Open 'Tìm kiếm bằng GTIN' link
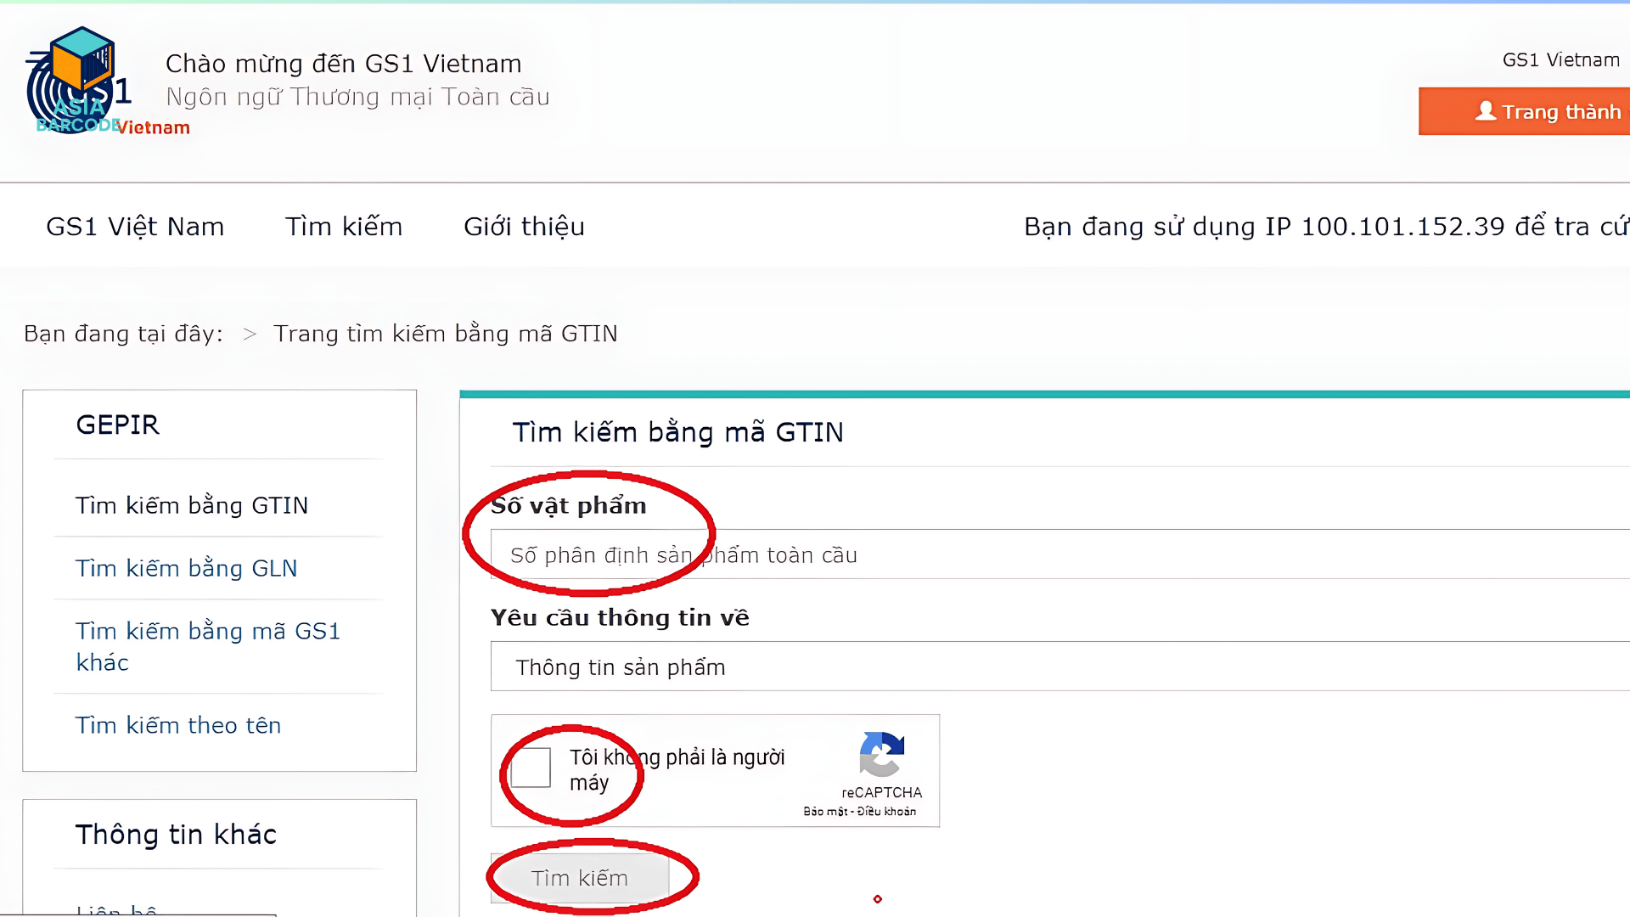Image resolution: width=1630 pixels, height=917 pixels. 191,505
